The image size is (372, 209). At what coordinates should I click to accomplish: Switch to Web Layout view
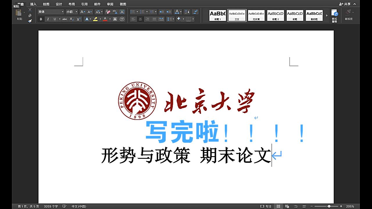(287, 206)
